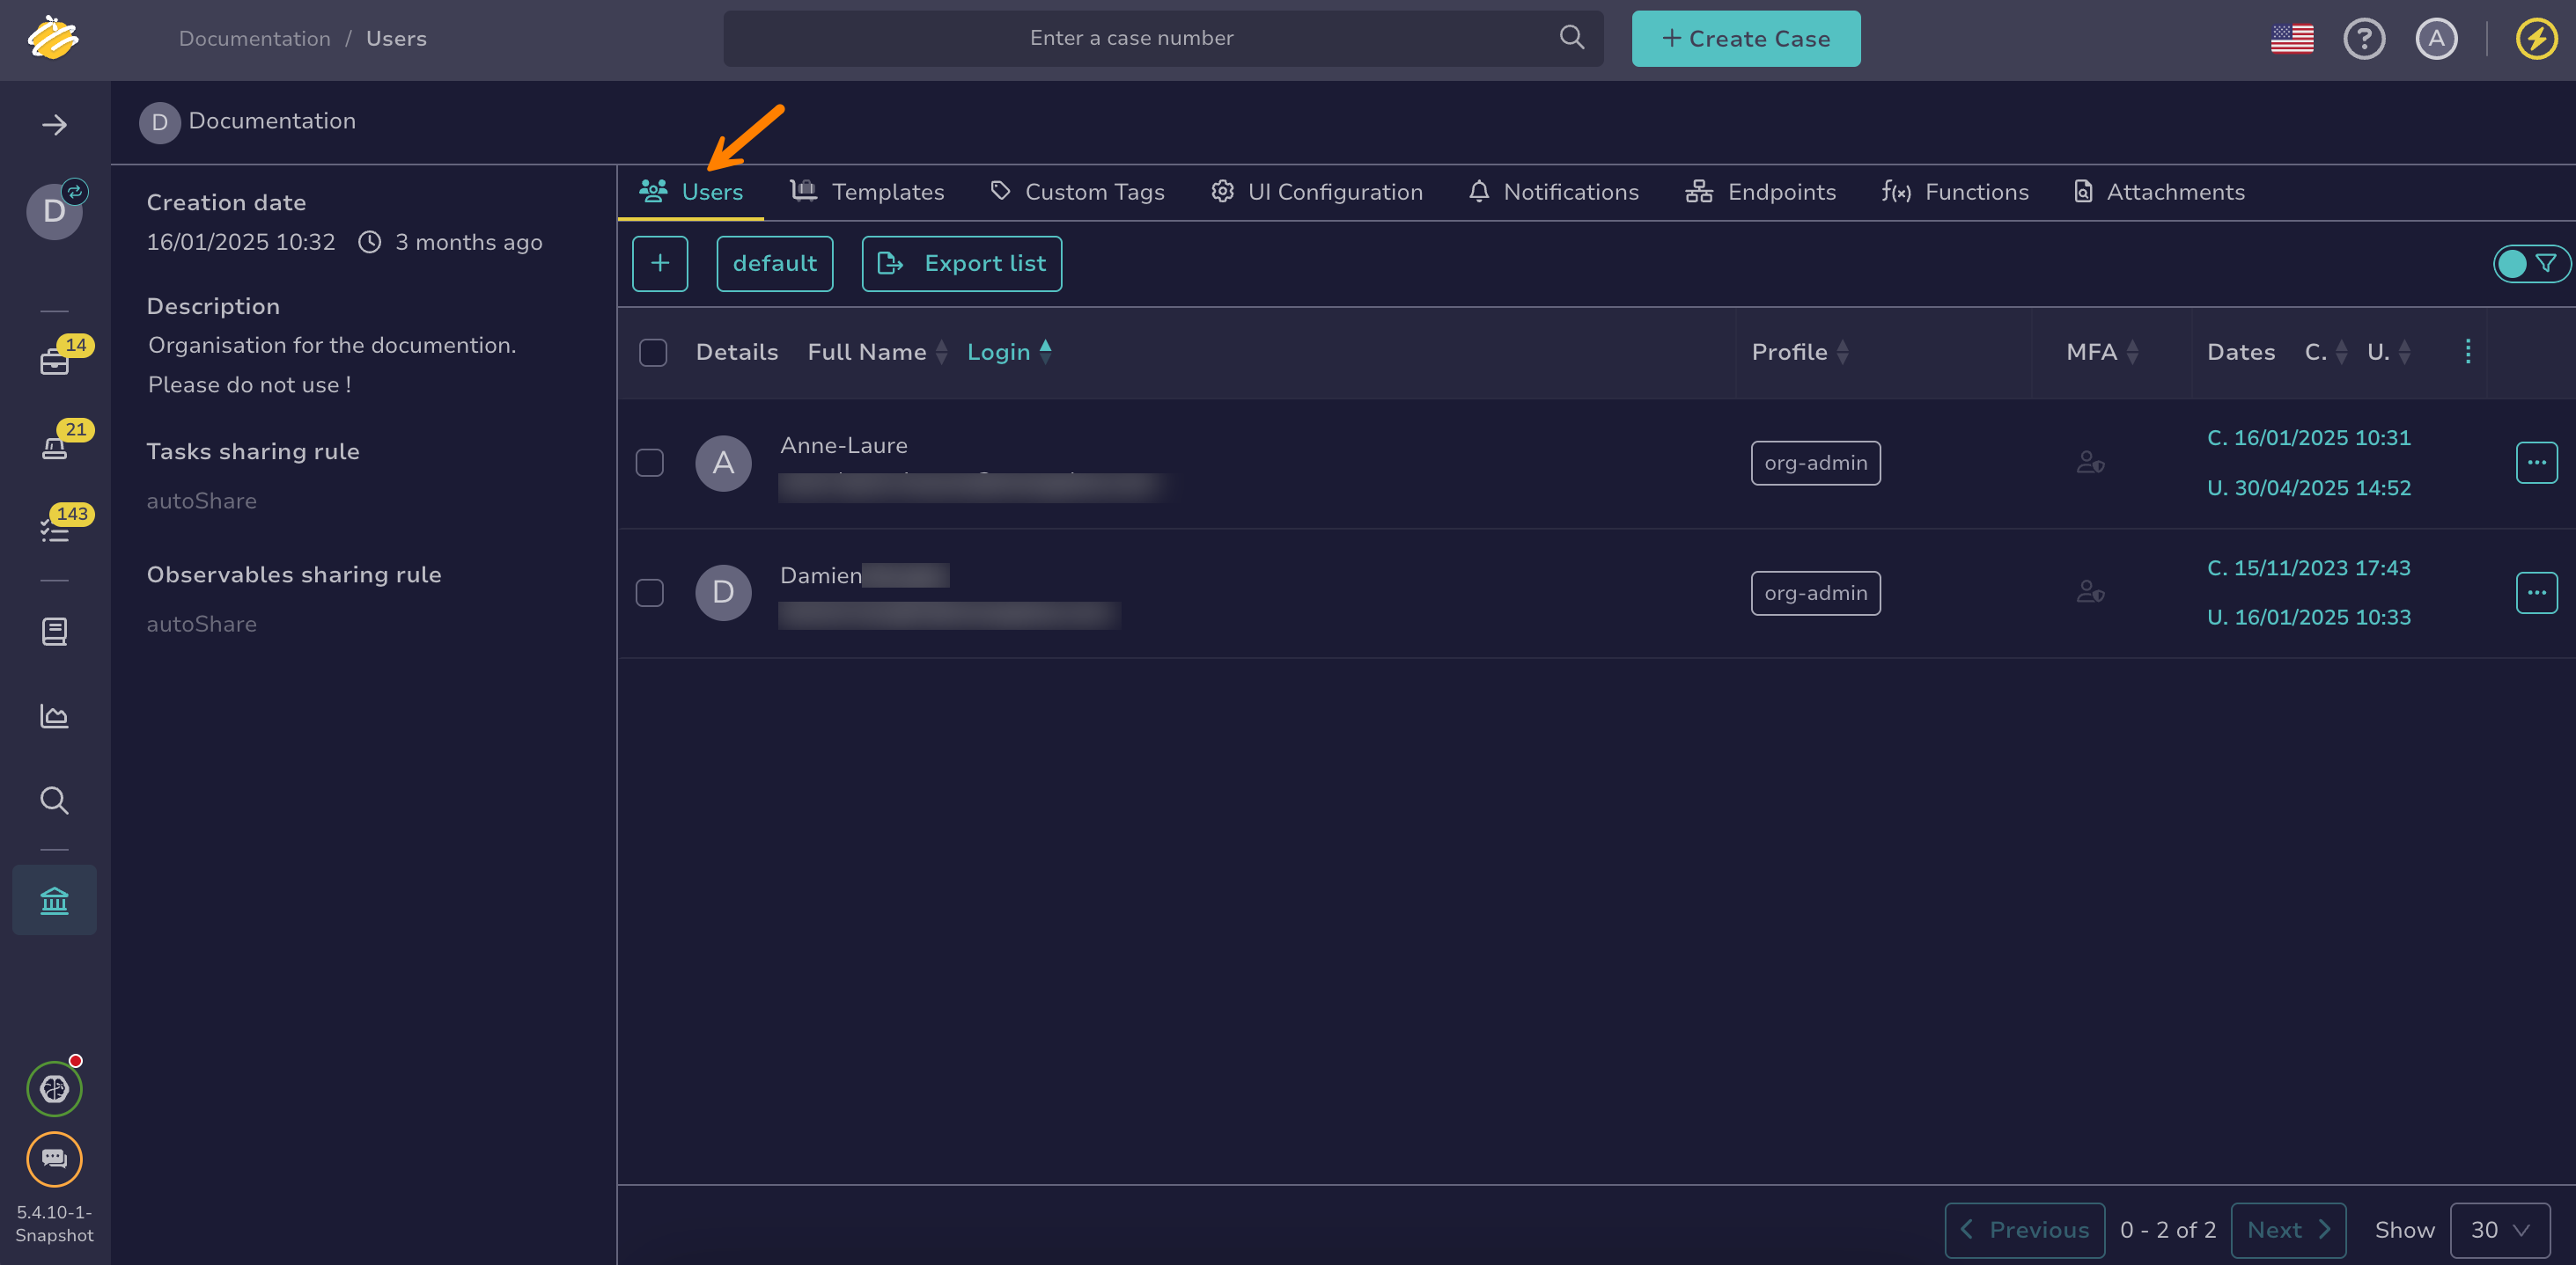Change language via US flag icon
2576x1265 pixels.
[x=2292, y=39]
